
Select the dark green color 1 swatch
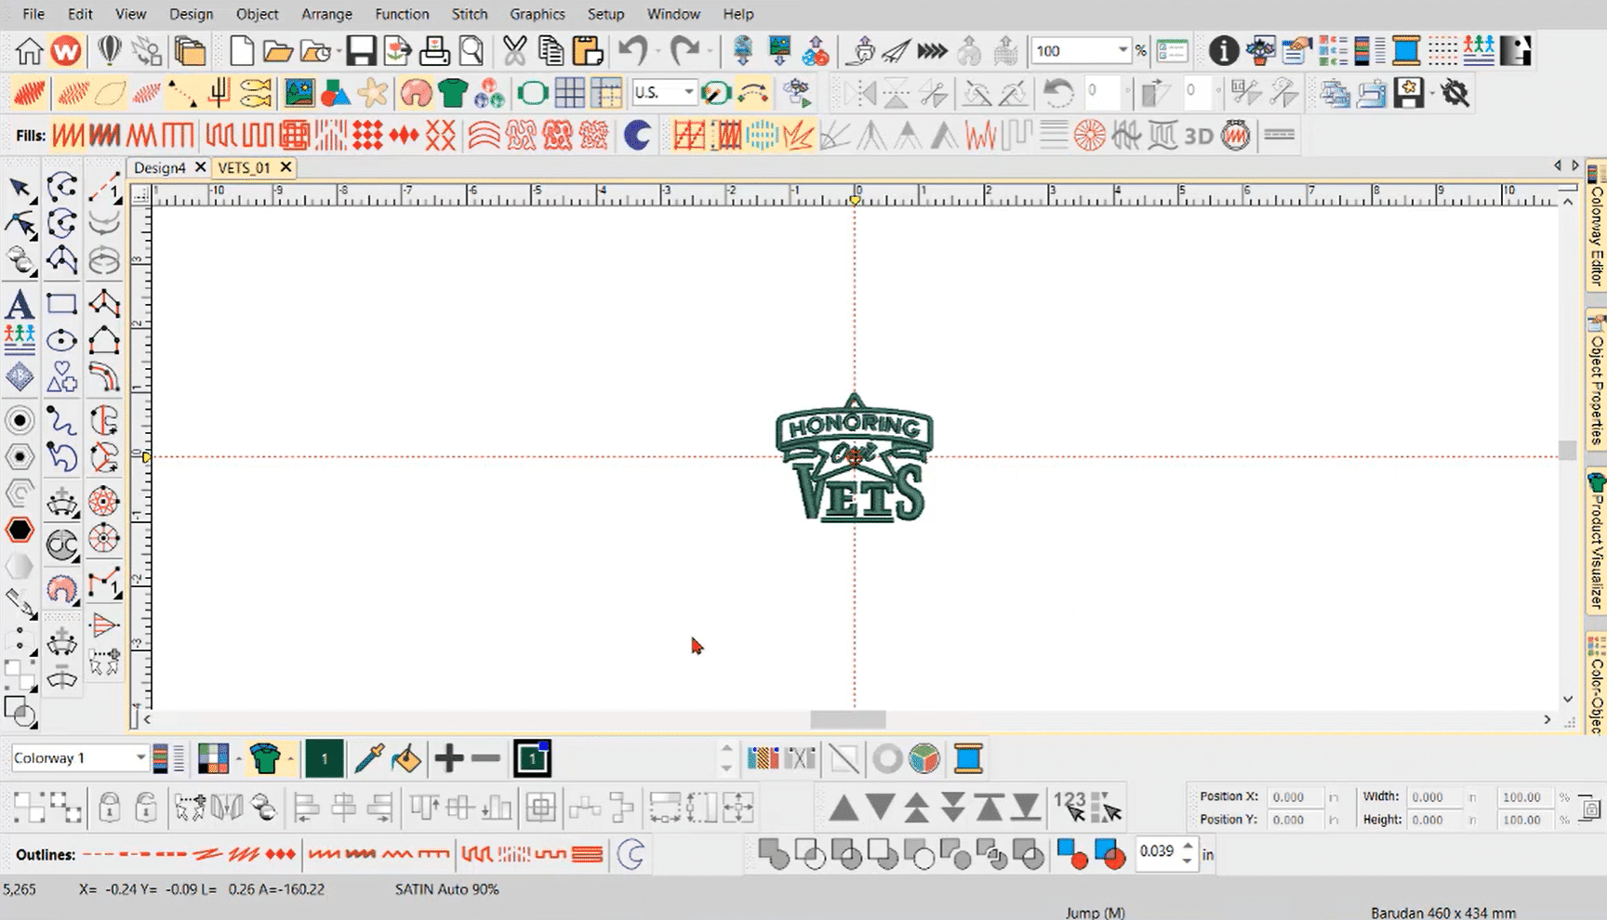tap(324, 759)
